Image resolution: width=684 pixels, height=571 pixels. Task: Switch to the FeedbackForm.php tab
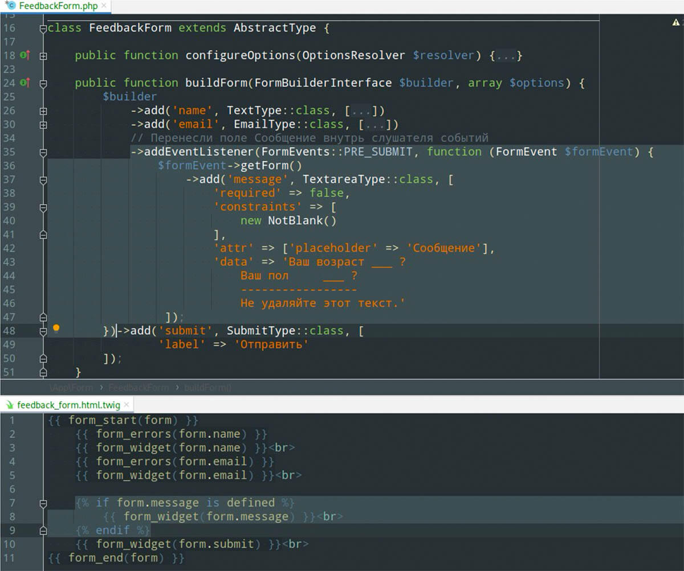(x=58, y=6)
